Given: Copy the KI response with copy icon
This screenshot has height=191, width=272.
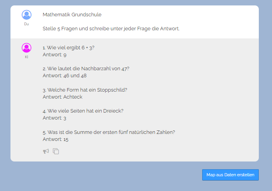Looking at the screenshot, I should click(x=56, y=151).
